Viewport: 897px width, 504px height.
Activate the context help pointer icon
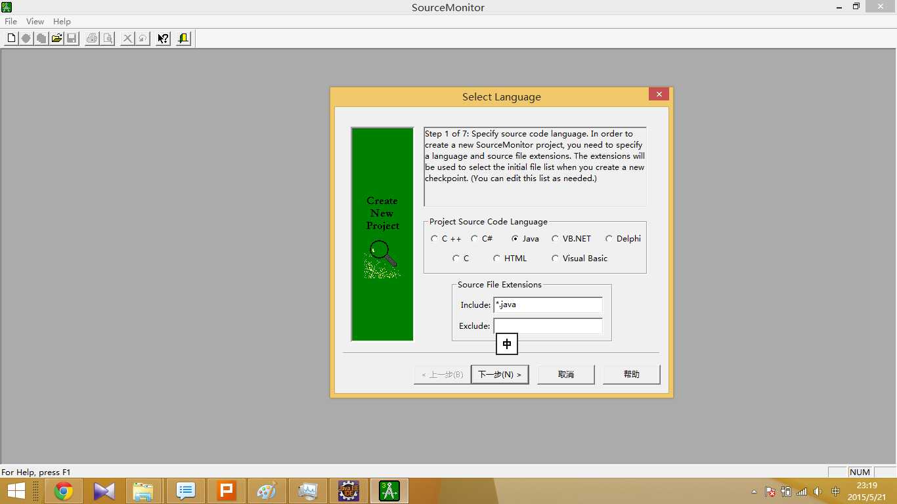click(x=163, y=39)
